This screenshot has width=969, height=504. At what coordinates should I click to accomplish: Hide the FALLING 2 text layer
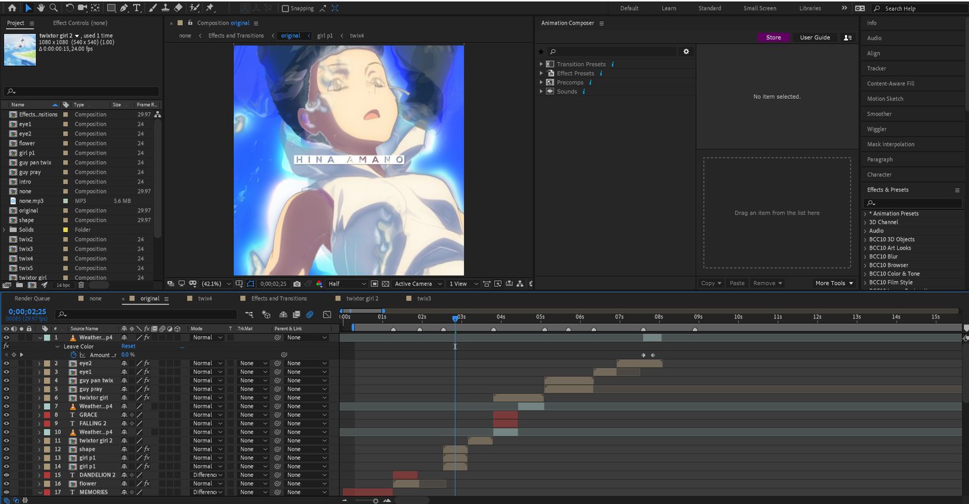[x=6, y=423]
